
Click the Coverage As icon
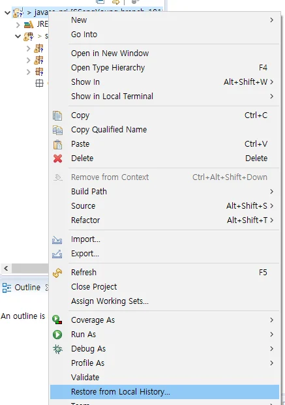point(57,320)
